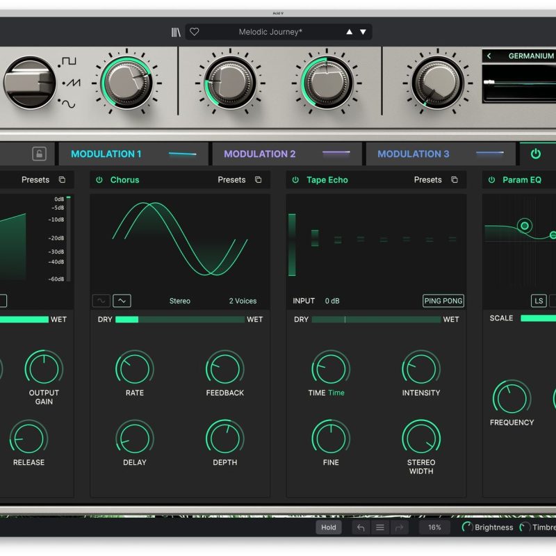The height and width of the screenshot is (556, 556).
Task: Favorite the preset with heart icon
Action: click(x=195, y=32)
